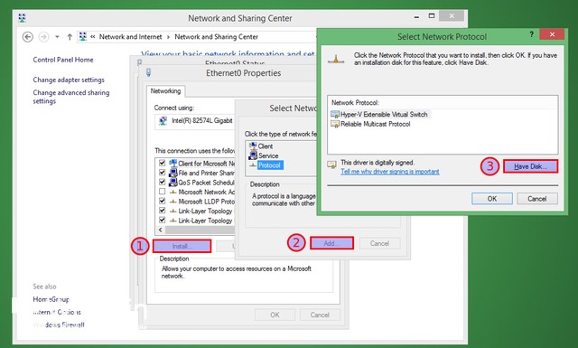Screen dimensions: 578x348
Task: Click the Add button
Action: [x=331, y=243]
